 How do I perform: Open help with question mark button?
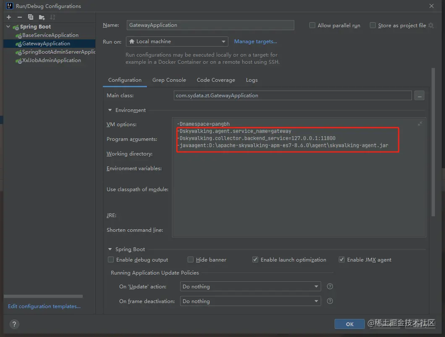coord(14,324)
